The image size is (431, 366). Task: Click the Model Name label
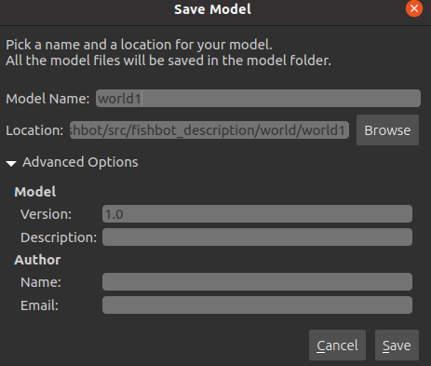[47, 99]
